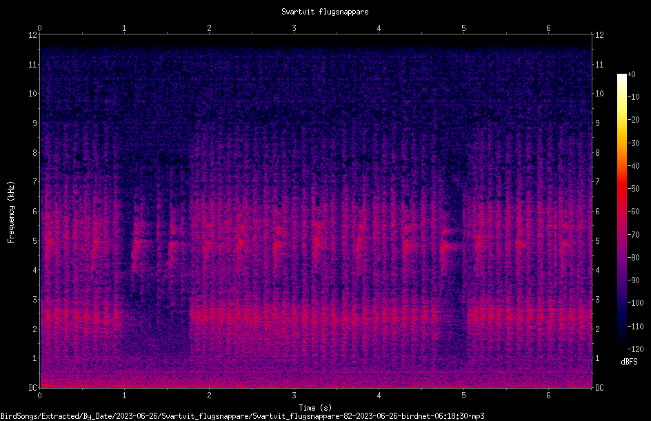651x421 pixels.
Task: Click the '5' tick on the left frequency axis
Action: pyautogui.click(x=35, y=241)
